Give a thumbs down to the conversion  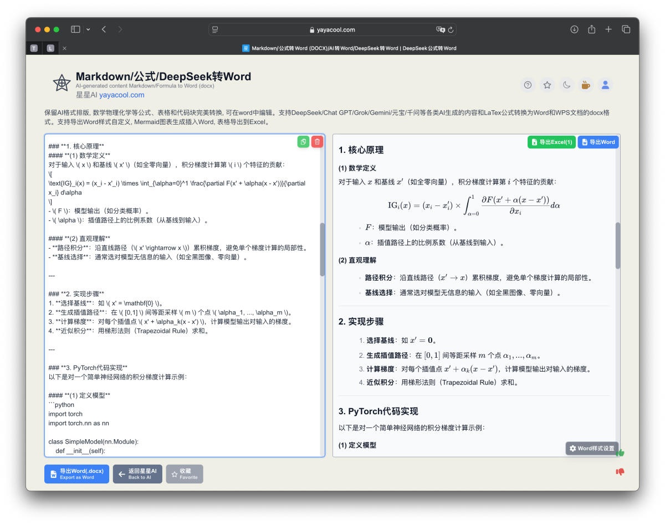tap(620, 471)
